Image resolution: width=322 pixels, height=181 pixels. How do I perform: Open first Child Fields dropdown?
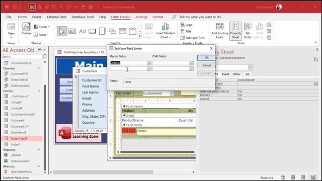pos(191,63)
